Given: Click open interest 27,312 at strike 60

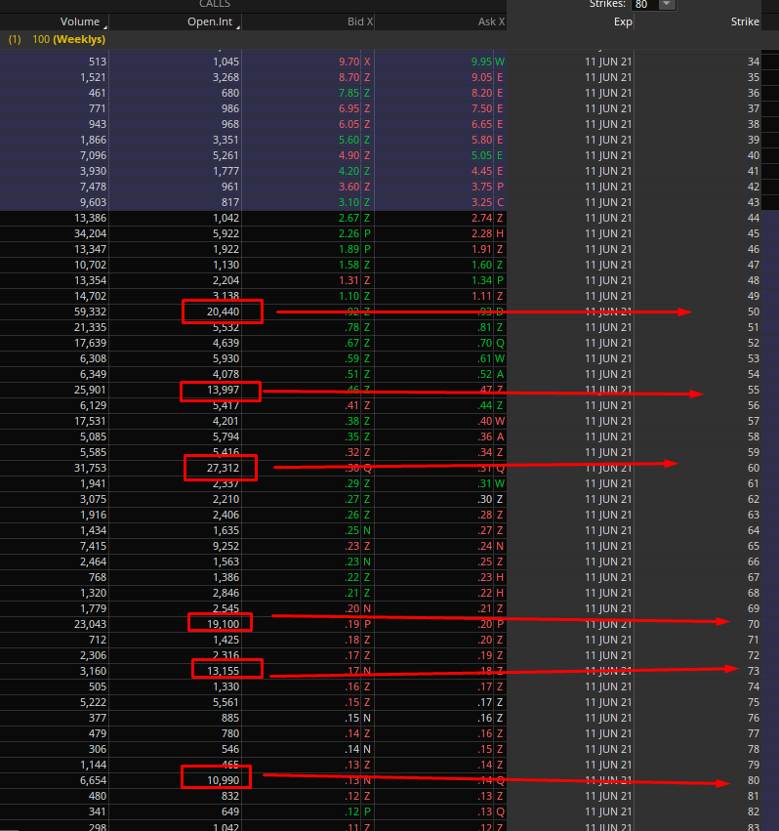Looking at the screenshot, I should (x=223, y=469).
